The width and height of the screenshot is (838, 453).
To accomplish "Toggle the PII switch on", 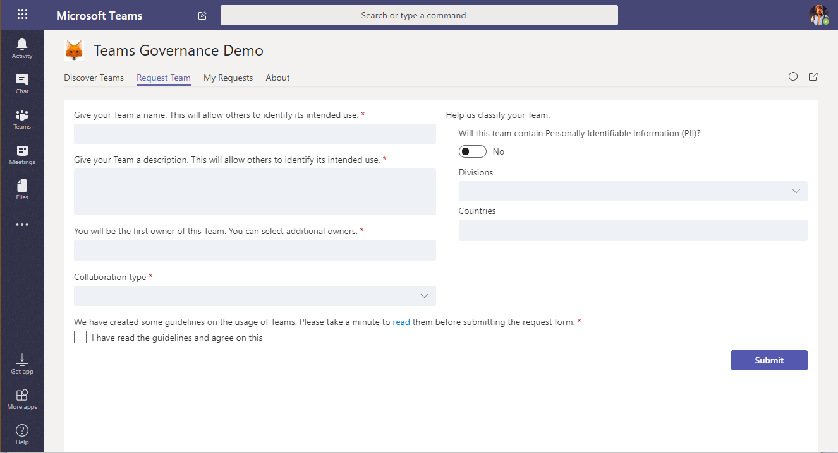I will pos(473,151).
